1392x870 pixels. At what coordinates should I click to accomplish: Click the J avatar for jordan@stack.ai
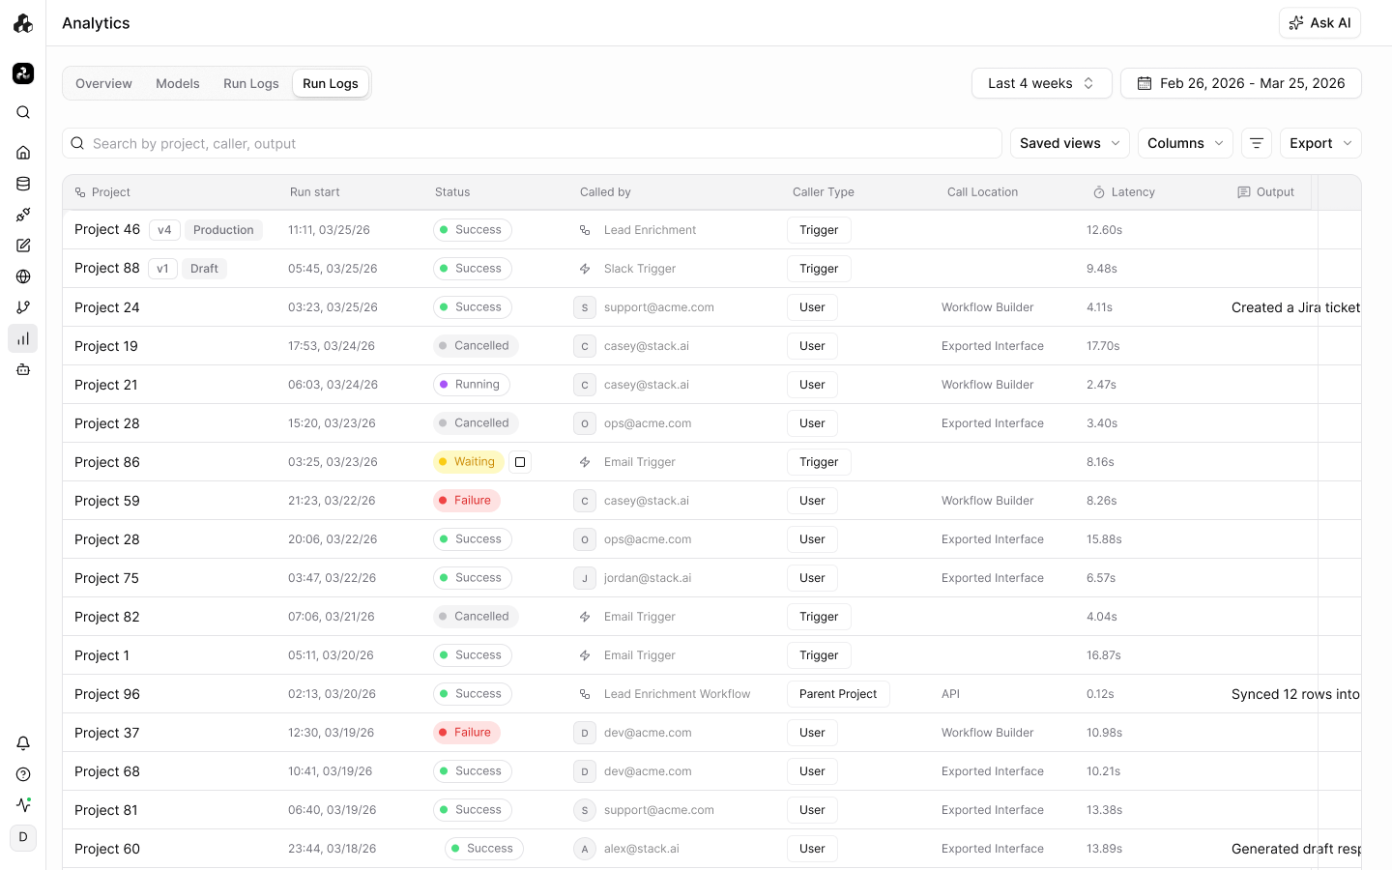point(585,578)
